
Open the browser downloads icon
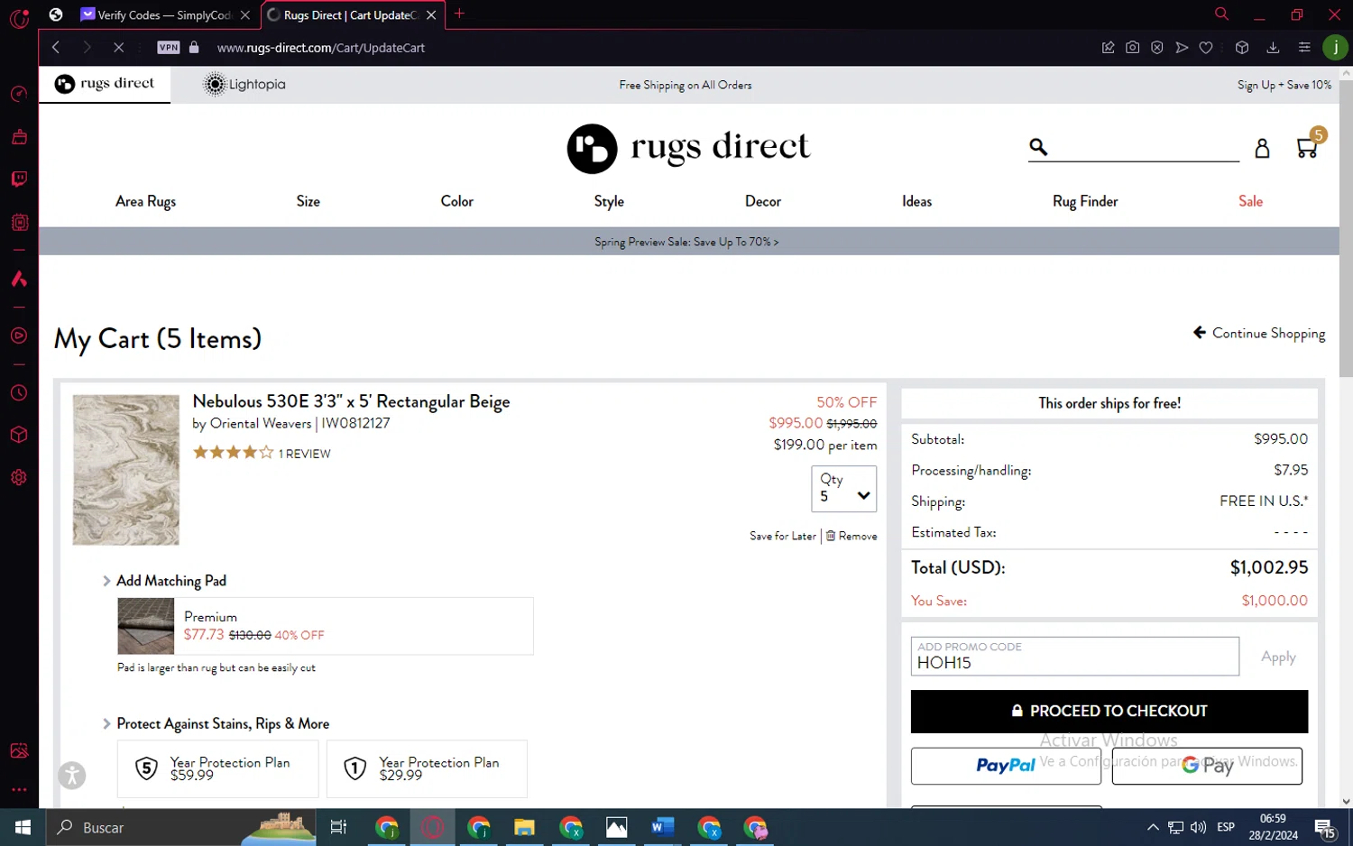pyautogui.click(x=1273, y=47)
